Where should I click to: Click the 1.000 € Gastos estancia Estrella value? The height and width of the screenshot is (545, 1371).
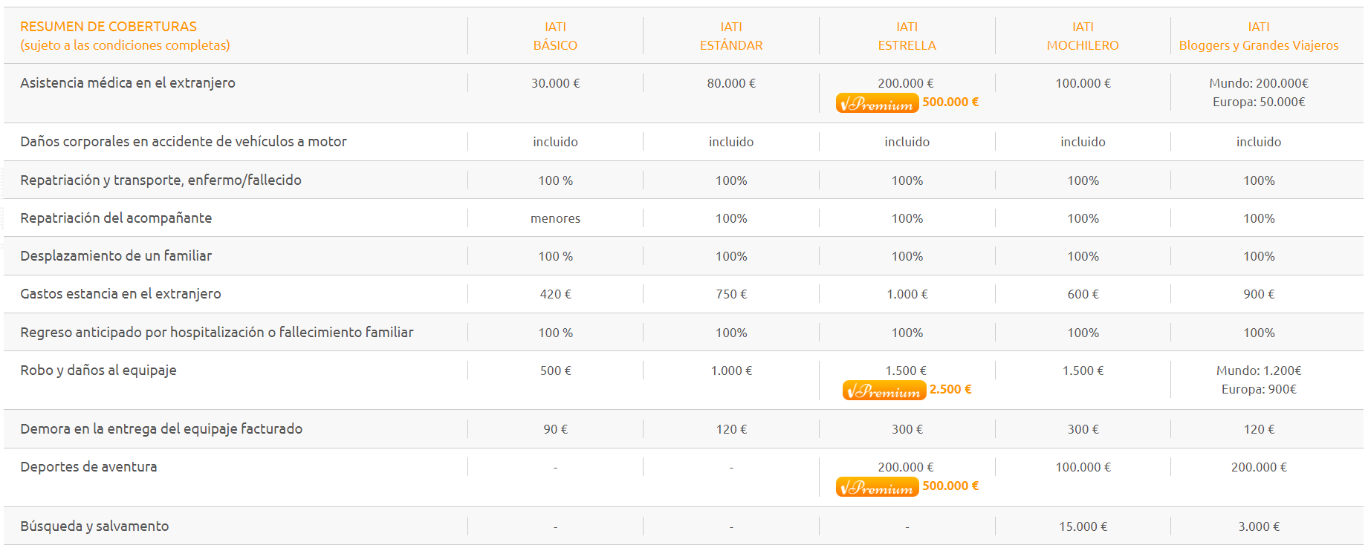(907, 295)
